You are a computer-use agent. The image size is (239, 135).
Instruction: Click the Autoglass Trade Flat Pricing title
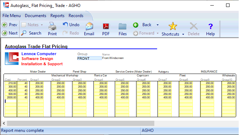pyautogui.click(x=36, y=46)
